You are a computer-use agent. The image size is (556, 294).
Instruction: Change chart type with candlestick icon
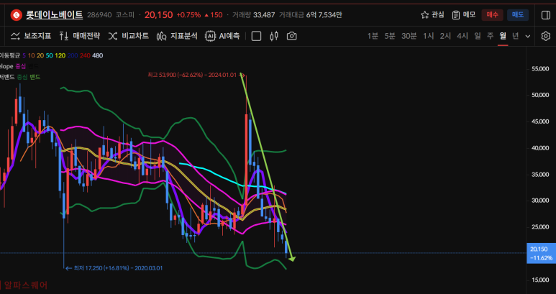[274, 36]
